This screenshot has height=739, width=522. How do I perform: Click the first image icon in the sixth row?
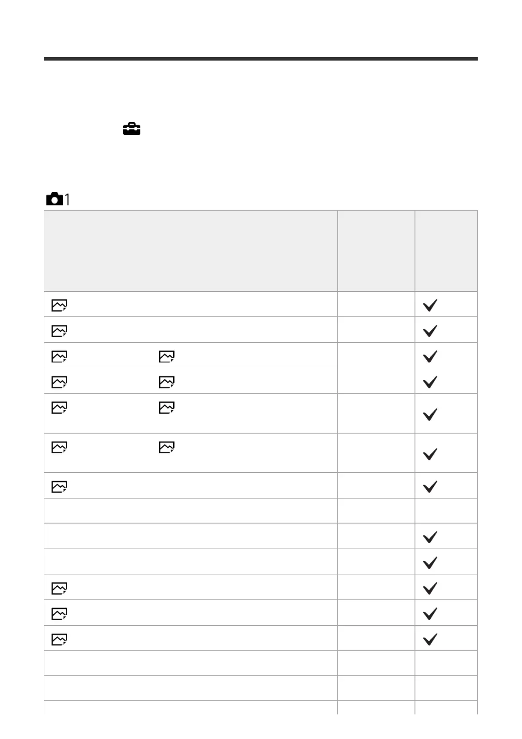[59, 447]
